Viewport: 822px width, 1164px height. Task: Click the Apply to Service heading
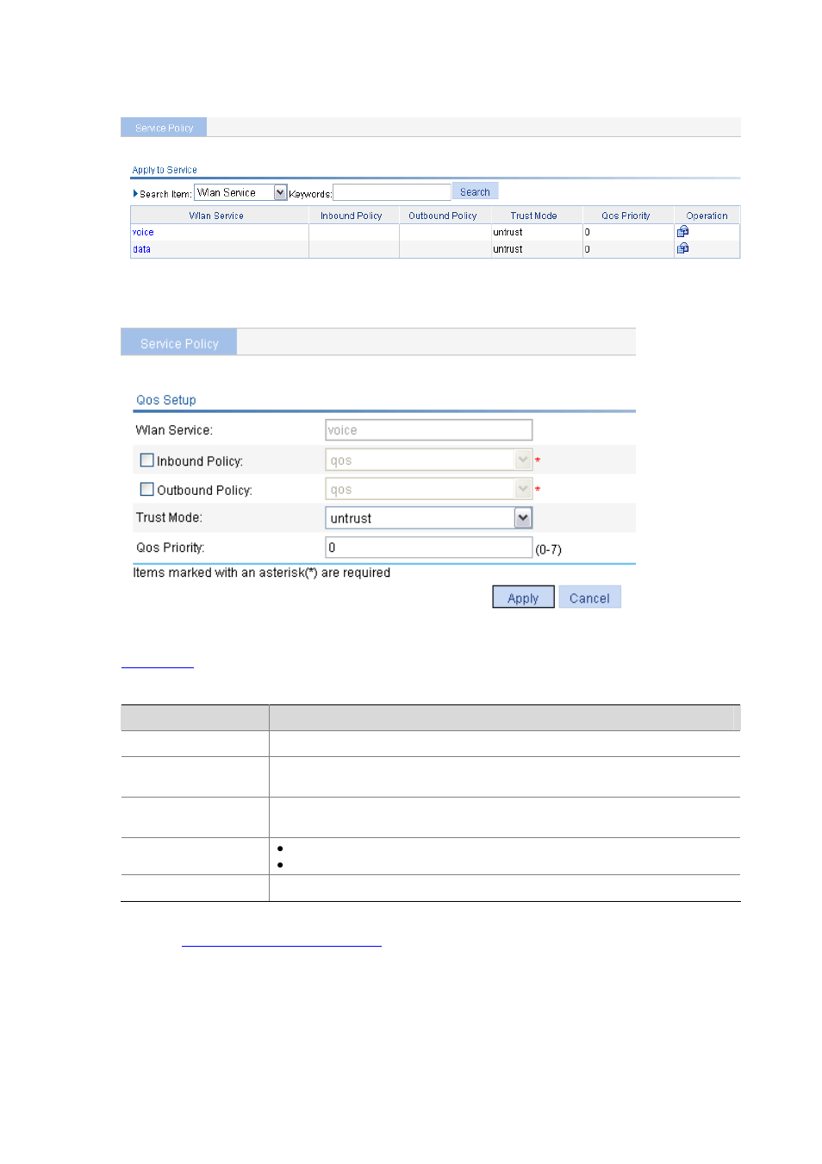point(165,170)
